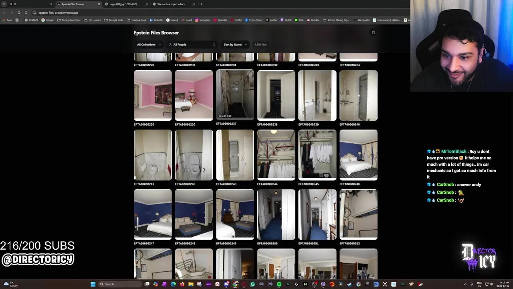Open thumbnail EFTA00000237
Viewport: 513px width, 289px height.
coord(235,95)
